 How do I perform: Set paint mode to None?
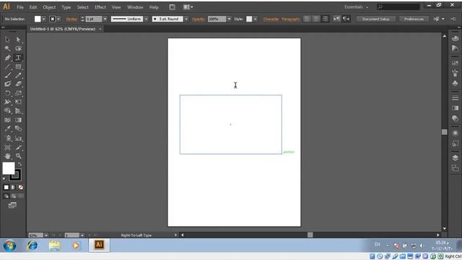click(x=21, y=188)
